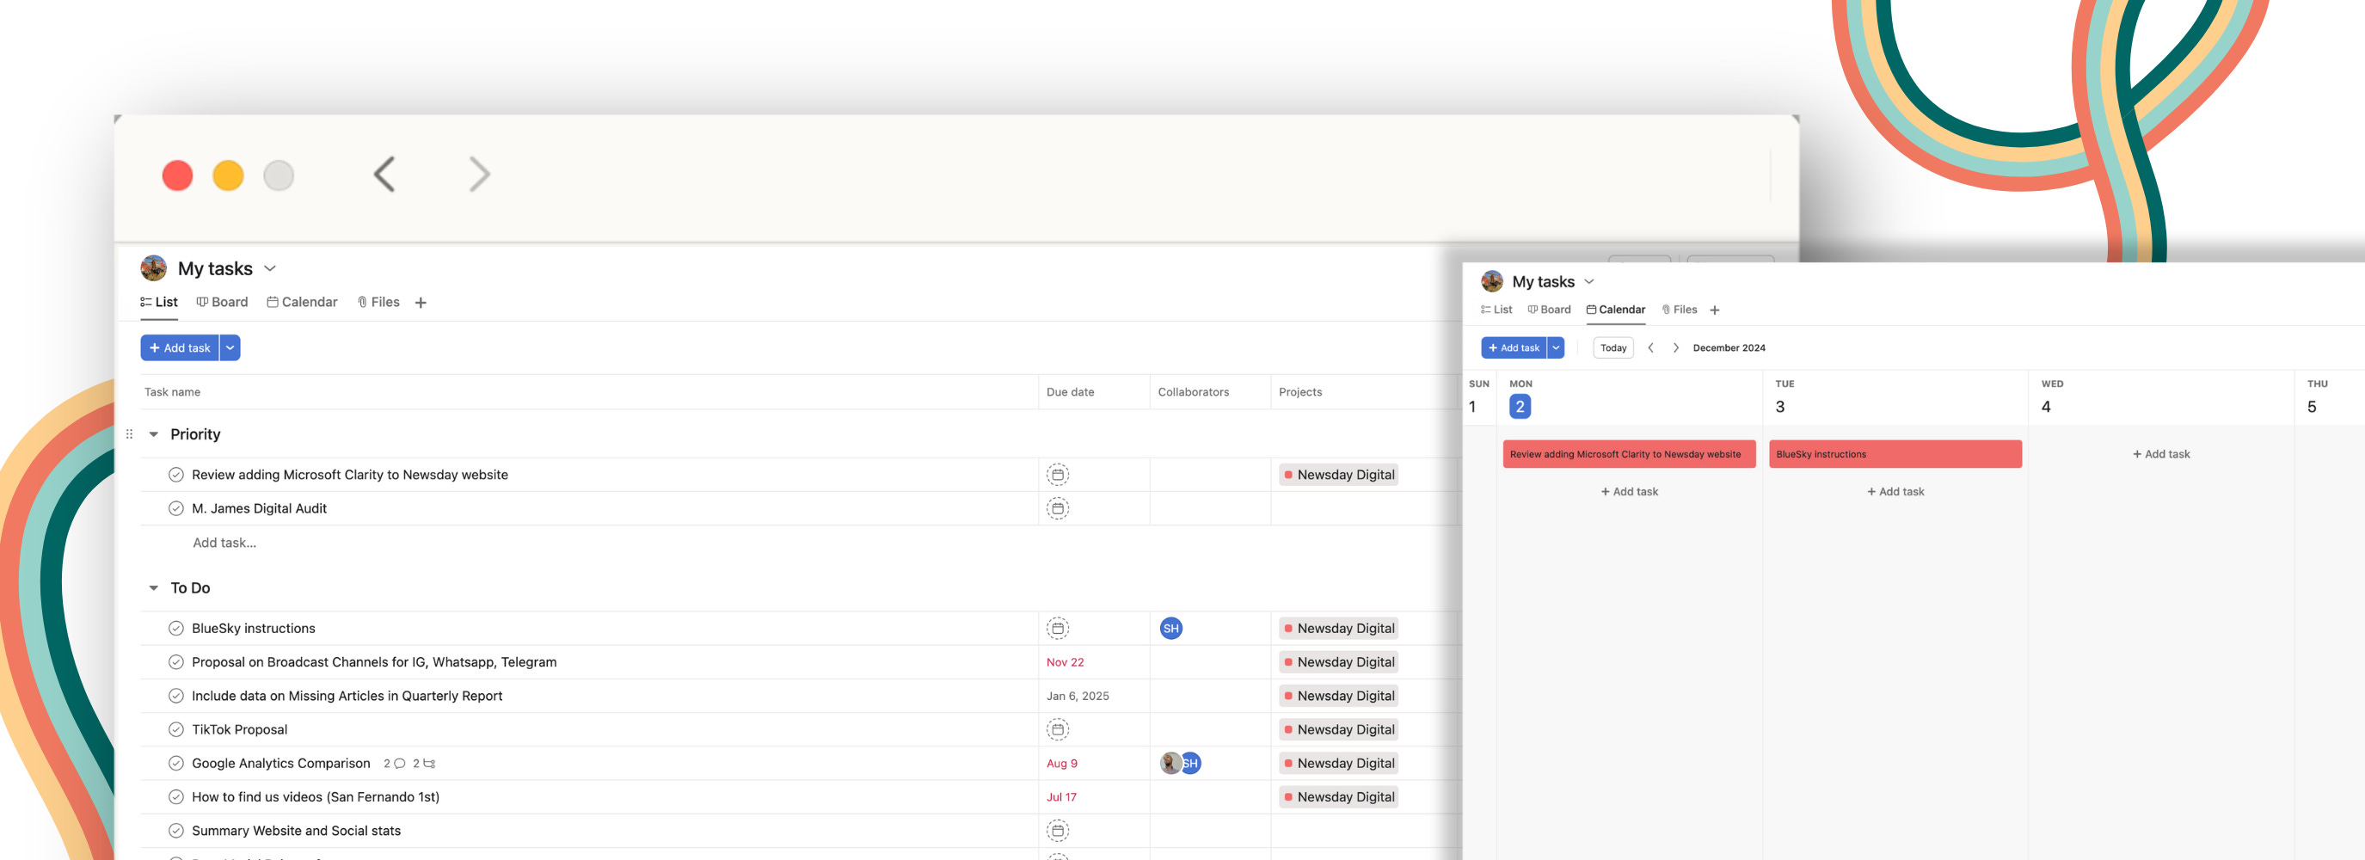Click Task name column header
This screenshot has width=2365, height=860.
173,392
